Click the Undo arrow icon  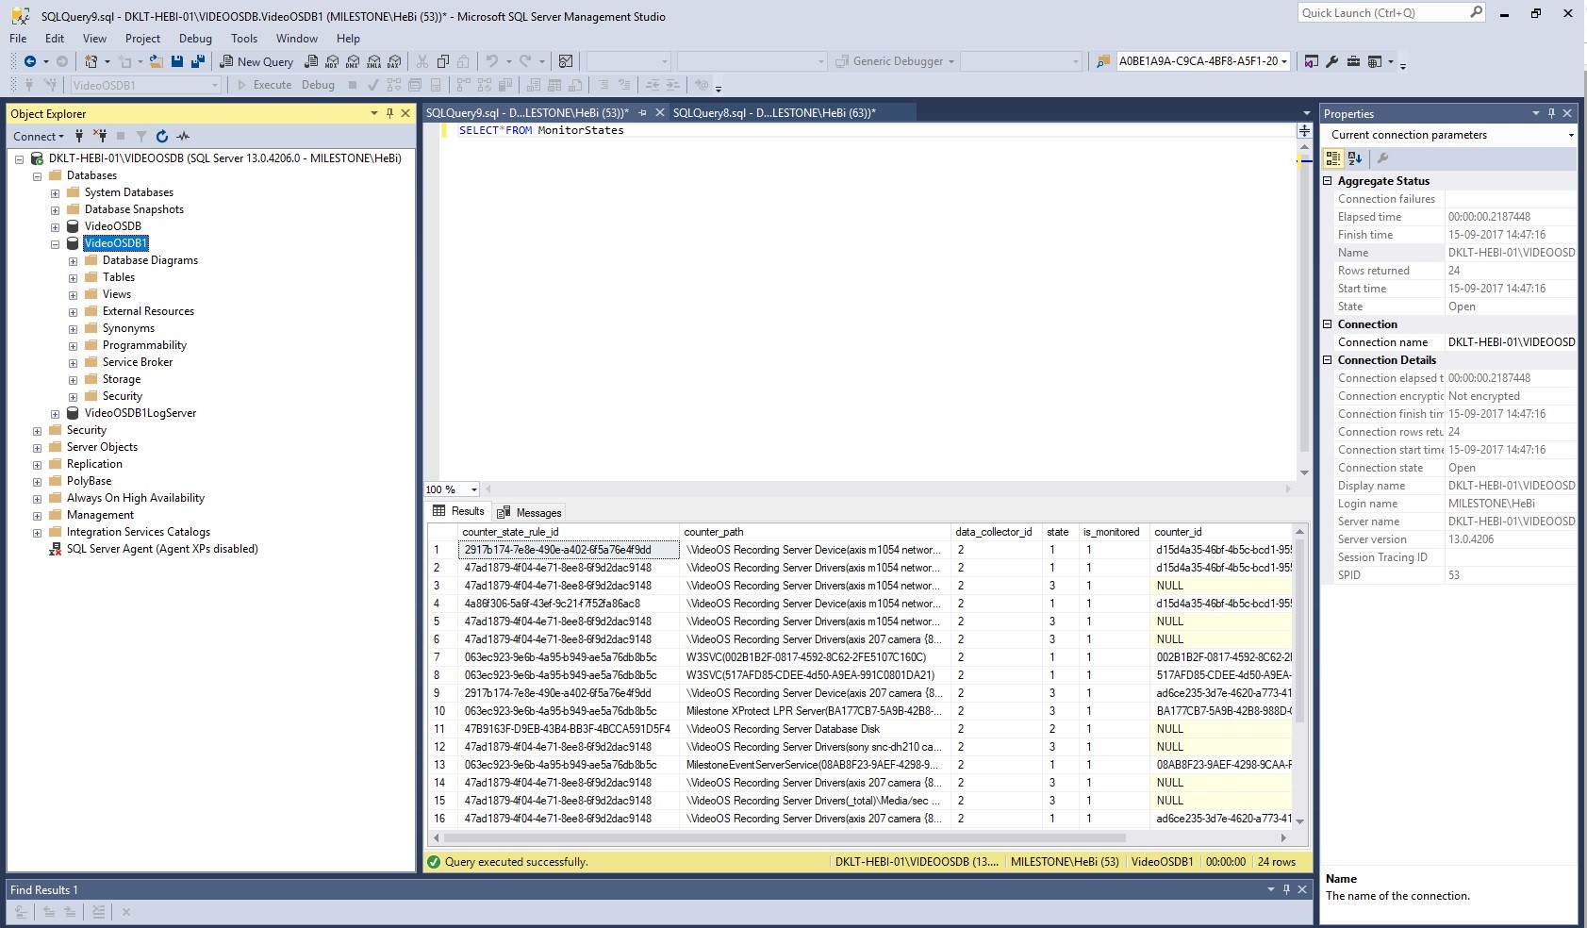[491, 61]
